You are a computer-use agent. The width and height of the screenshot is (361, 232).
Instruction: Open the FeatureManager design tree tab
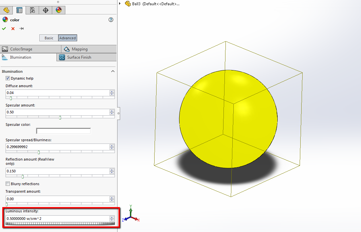click(x=7, y=10)
